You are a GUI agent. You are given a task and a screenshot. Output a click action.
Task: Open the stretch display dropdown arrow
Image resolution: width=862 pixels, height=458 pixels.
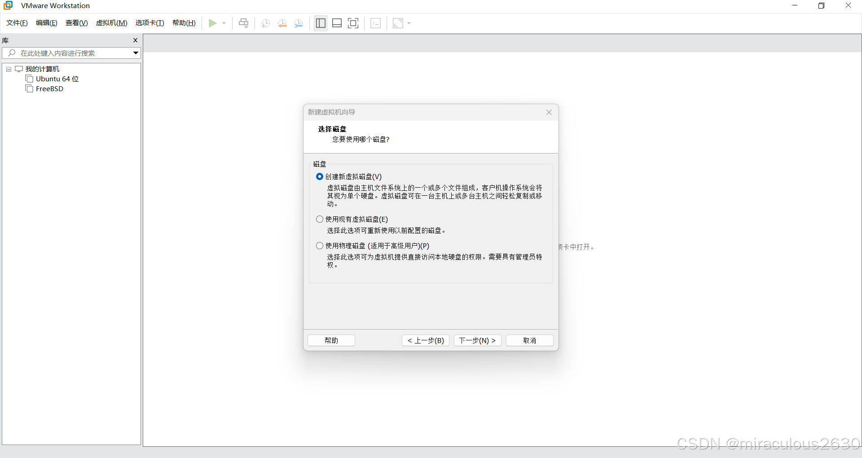409,23
